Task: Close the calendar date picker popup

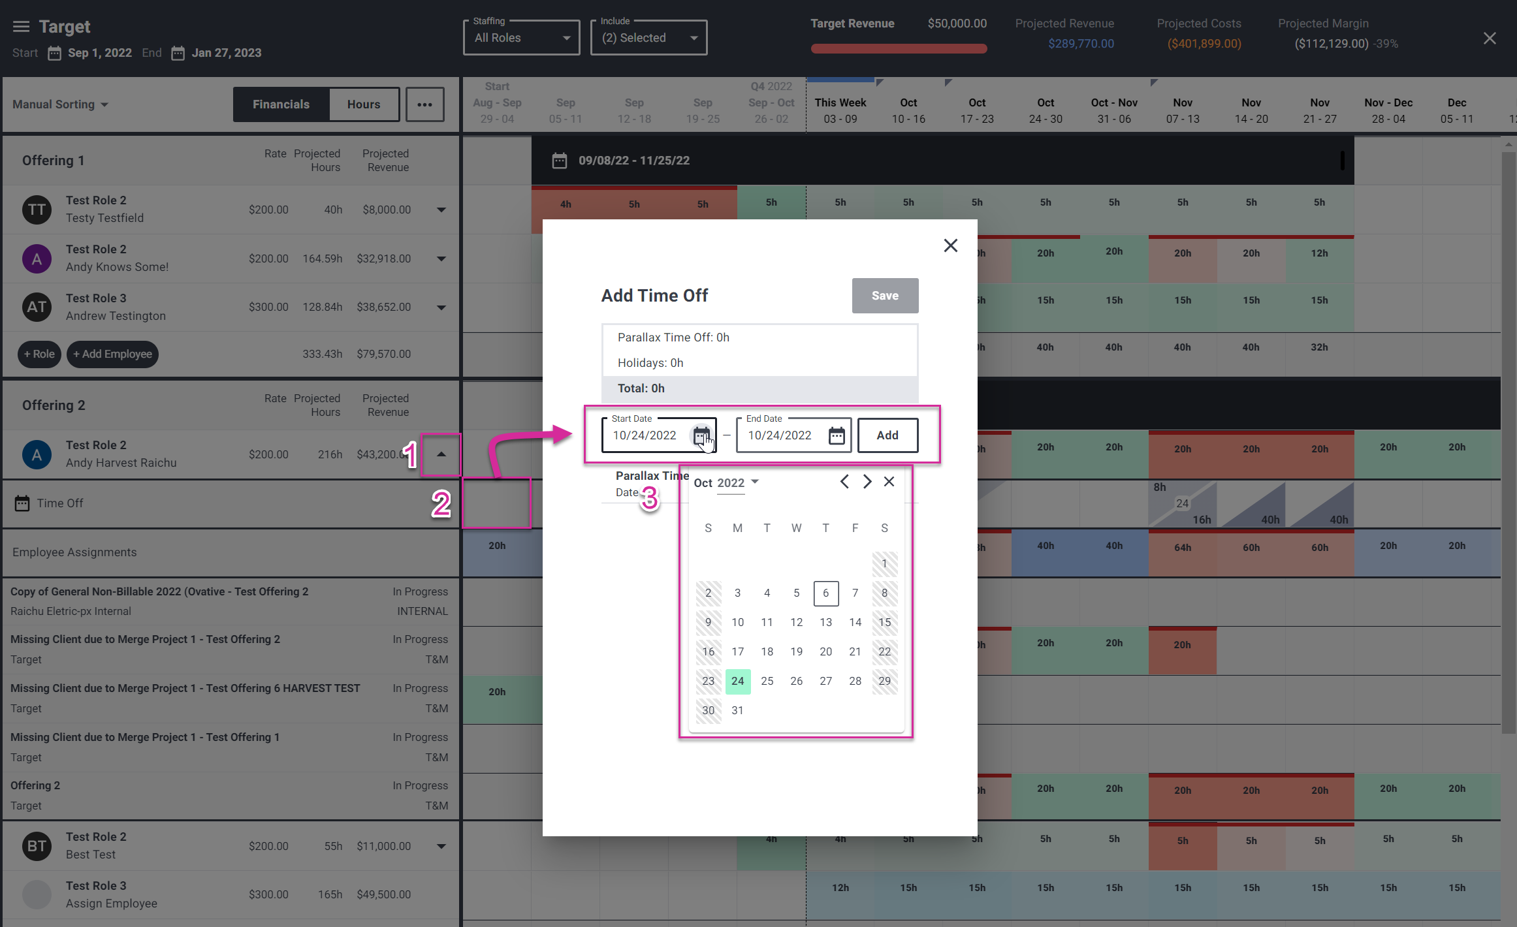Action: coord(889,482)
